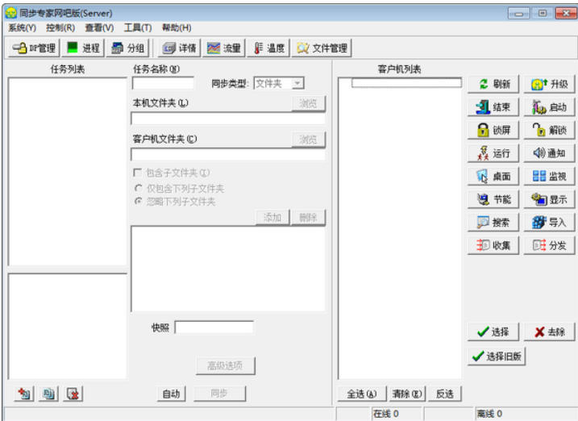Click the 进程 process toolbar icon
The image size is (578, 421).
[83, 48]
